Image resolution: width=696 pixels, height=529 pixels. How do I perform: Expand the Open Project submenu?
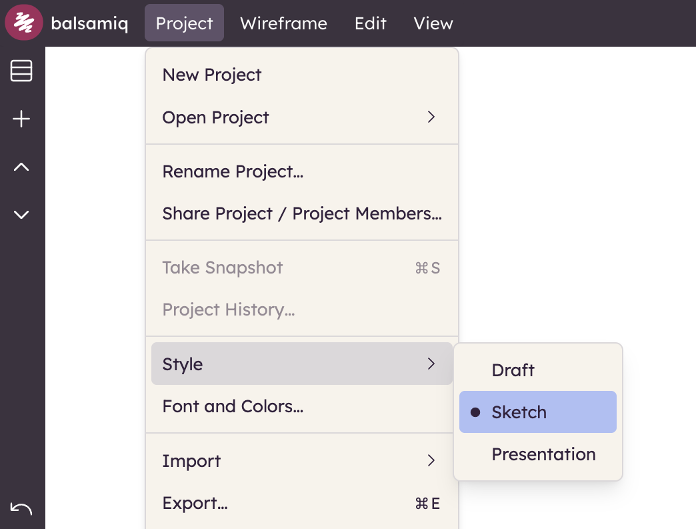coord(301,117)
